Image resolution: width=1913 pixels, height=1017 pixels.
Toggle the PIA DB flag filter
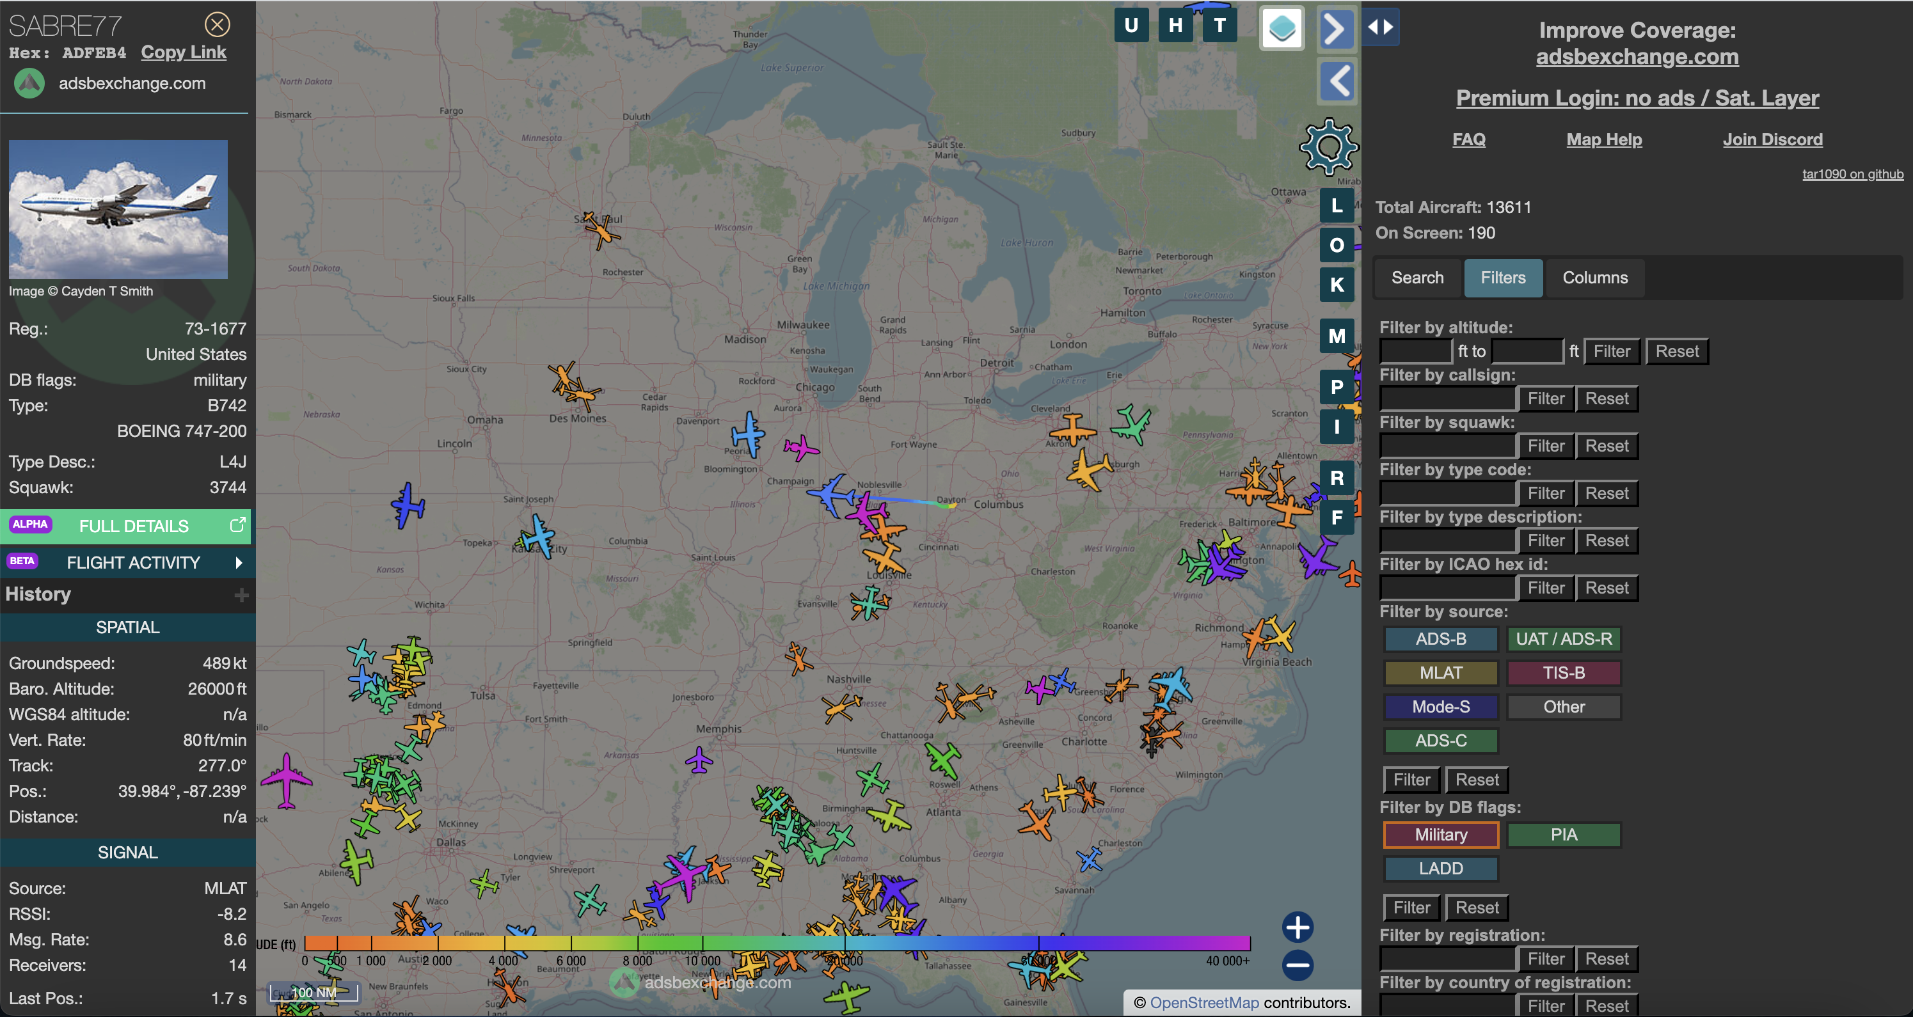[1563, 834]
